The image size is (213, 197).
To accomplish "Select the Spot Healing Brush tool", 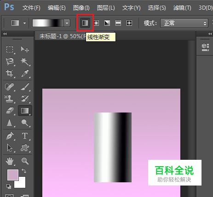I will click(x=10, y=87).
